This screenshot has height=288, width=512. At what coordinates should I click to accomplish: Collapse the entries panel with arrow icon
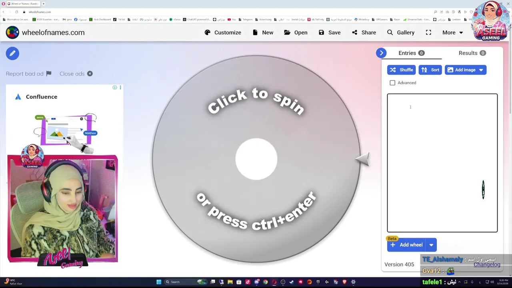click(x=381, y=53)
